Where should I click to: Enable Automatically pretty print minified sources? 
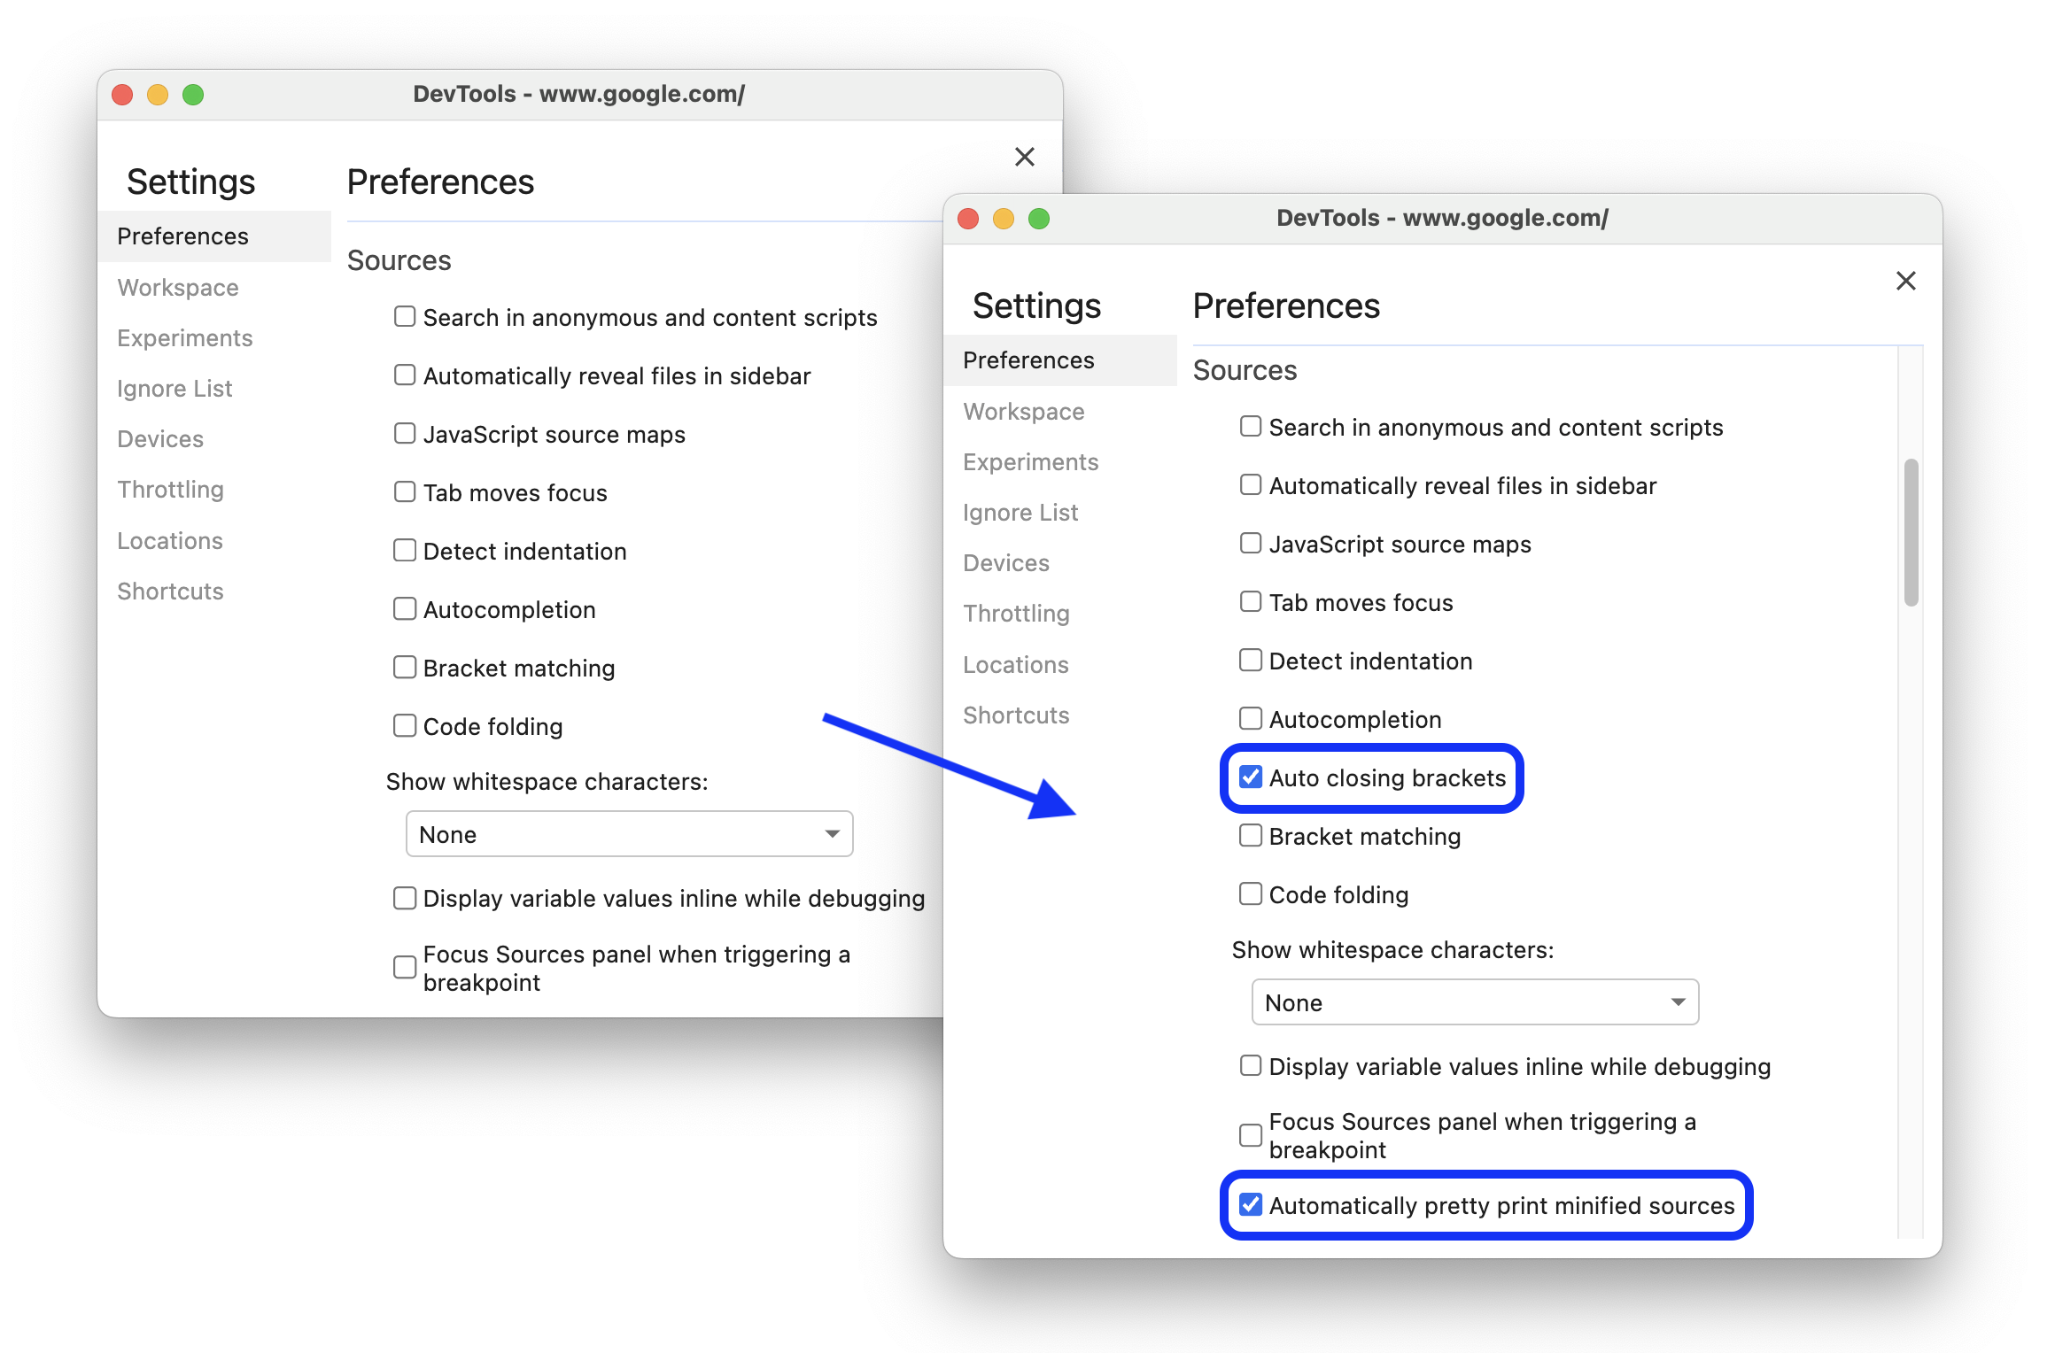click(1253, 1203)
